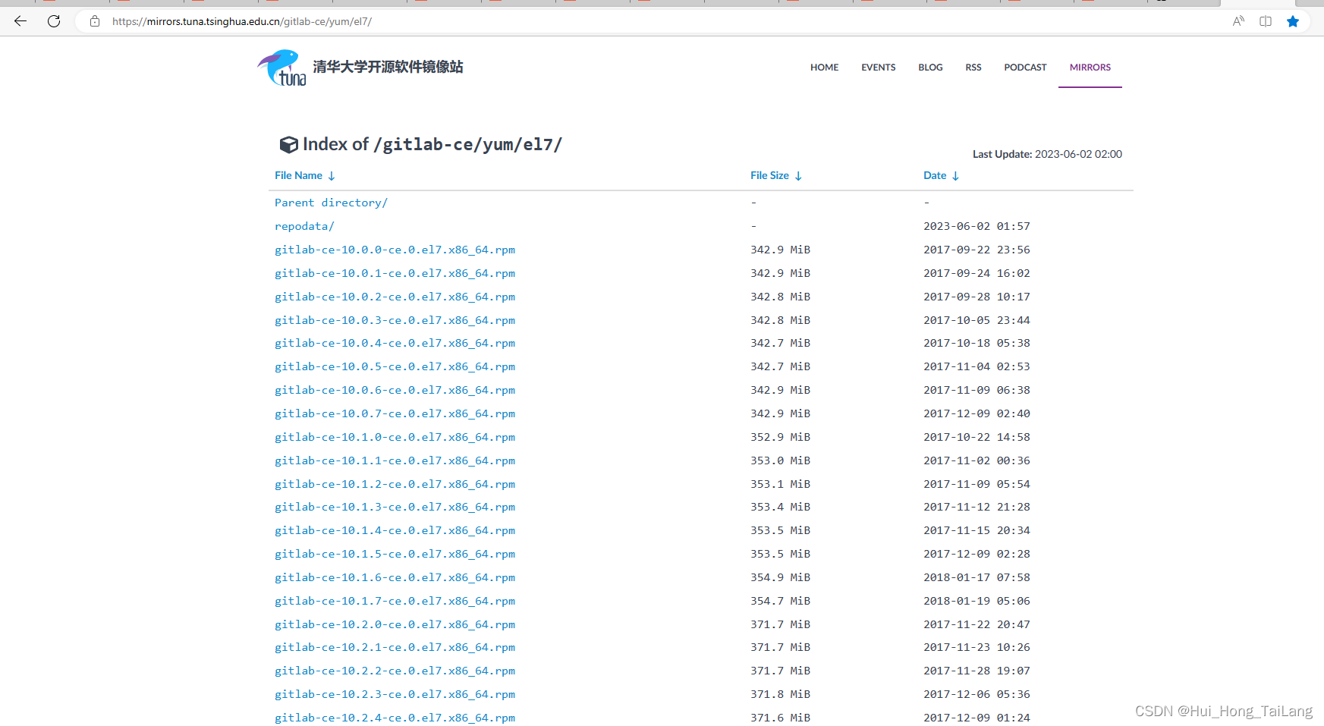Select the 371.6 MiB size value
The width and height of the screenshot is (1324, 726).
[780, 718]
